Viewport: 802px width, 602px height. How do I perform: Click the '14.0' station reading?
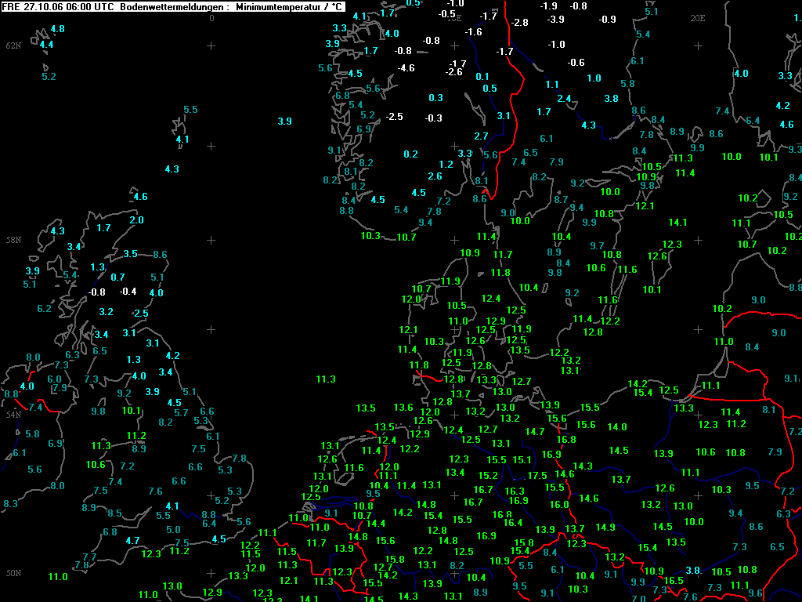click(617, 426)
